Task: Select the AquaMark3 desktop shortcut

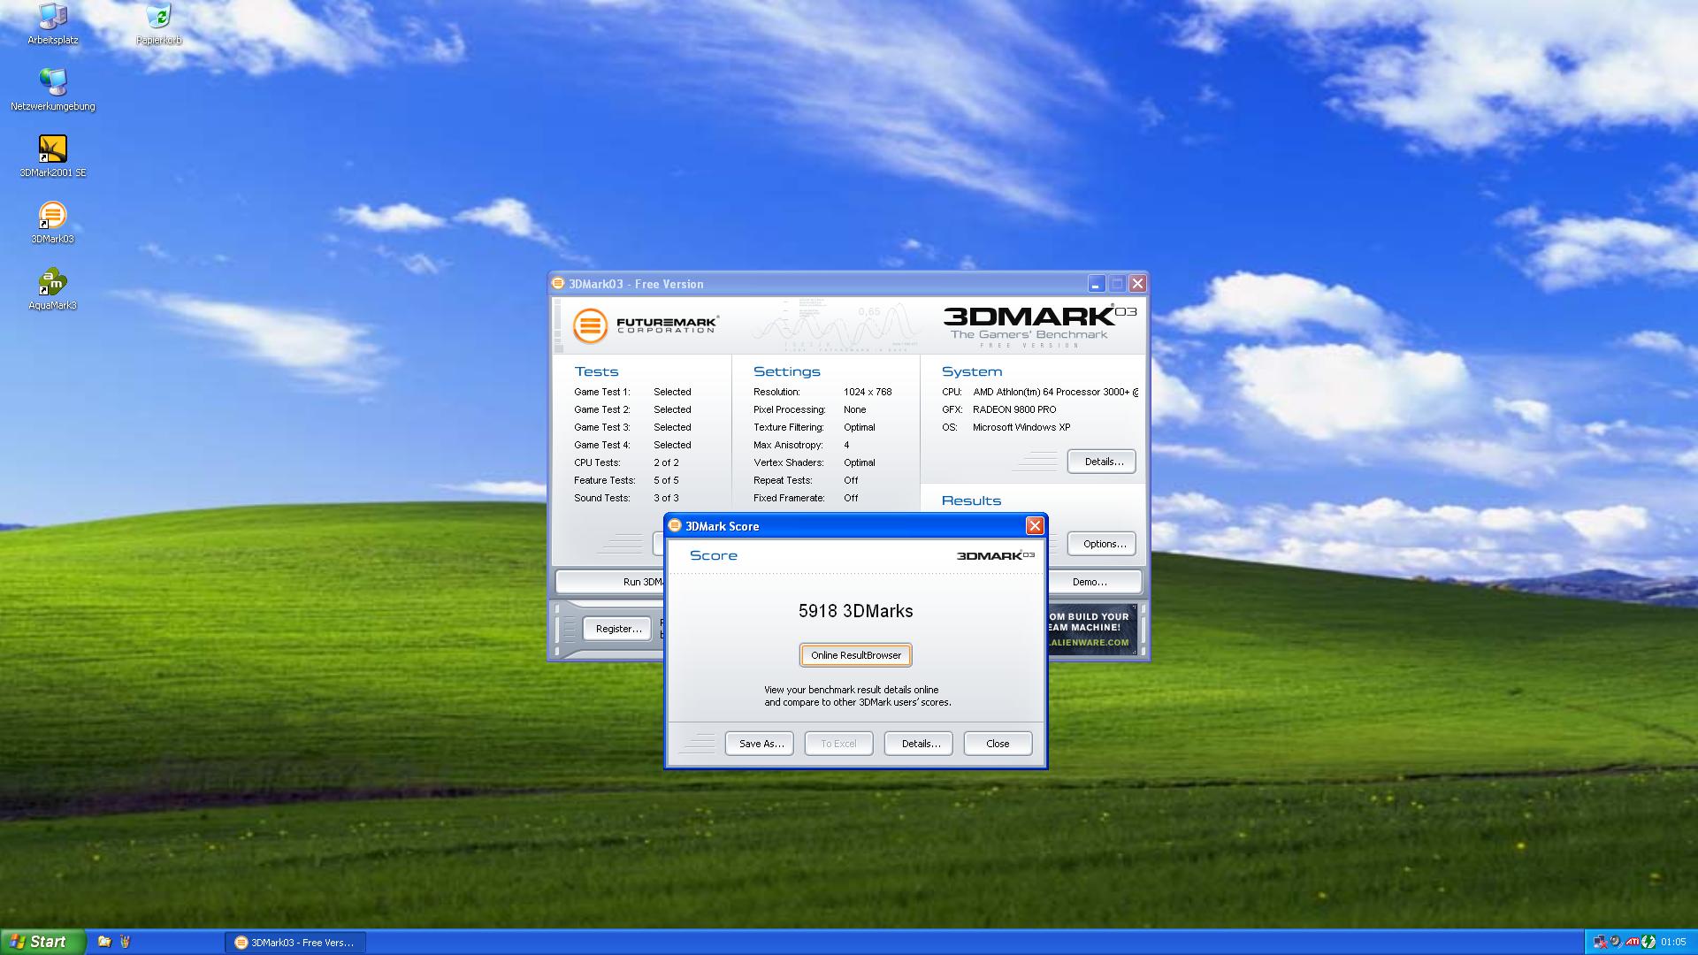Action: click(x=53, y=289)
